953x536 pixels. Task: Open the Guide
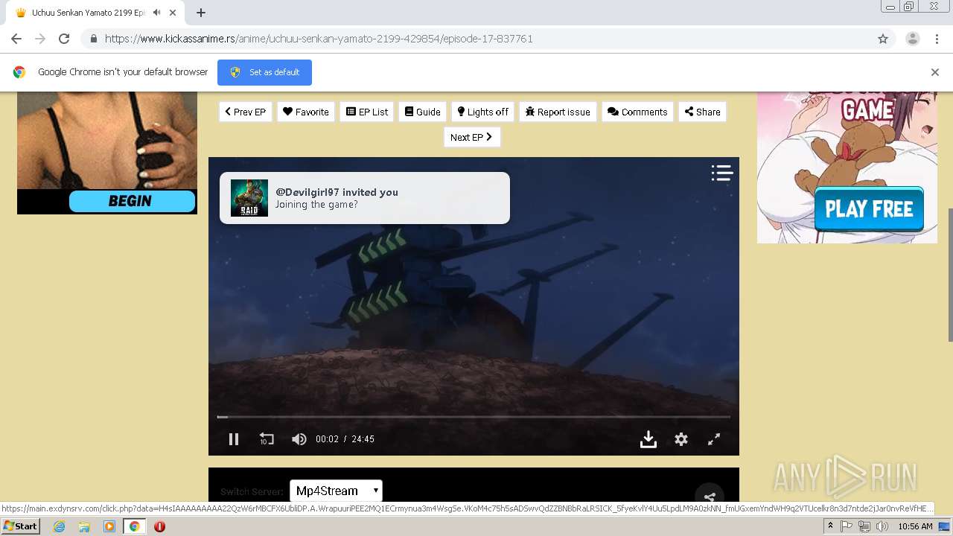[x=423, y=112]
